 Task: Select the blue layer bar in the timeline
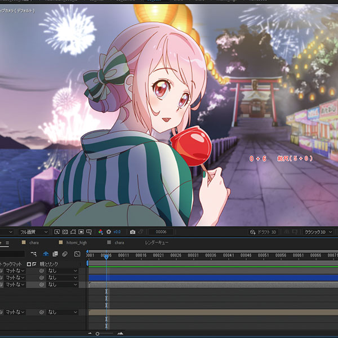[213, 278]
